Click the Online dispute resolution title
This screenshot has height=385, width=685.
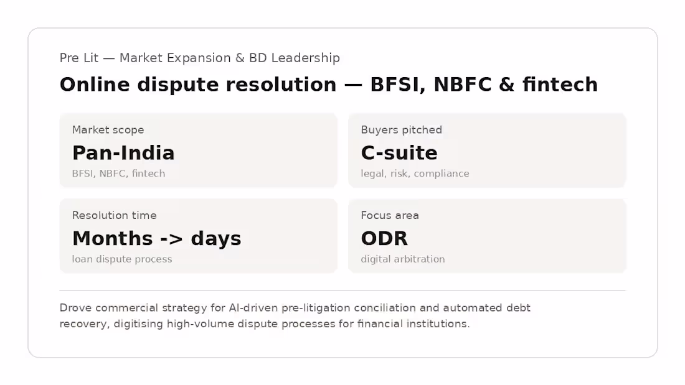pyautogui.click(x=329, y=84)
